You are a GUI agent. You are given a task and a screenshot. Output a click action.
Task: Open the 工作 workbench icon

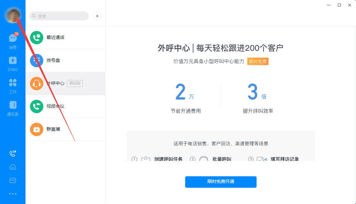click(12, 83)
